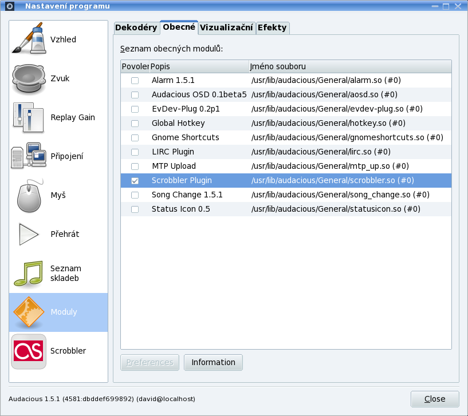Minimize the Nastavení programu window
468x416 pixels.
point(435,6)
